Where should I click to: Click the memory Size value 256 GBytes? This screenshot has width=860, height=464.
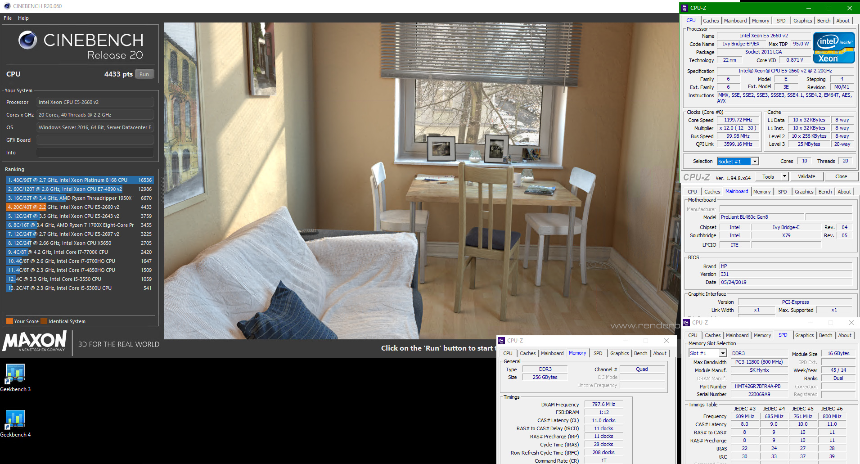(x=545, y=377)
